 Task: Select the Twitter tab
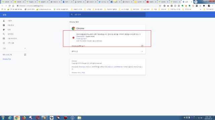[x=103, y=2]
